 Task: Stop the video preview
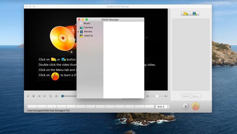(x=33, y=96)
